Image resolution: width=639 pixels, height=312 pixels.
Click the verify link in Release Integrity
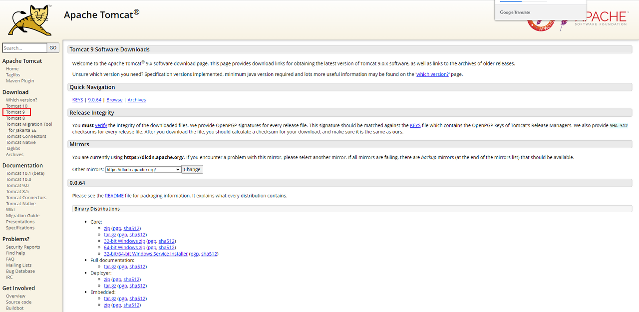(101, 125)
